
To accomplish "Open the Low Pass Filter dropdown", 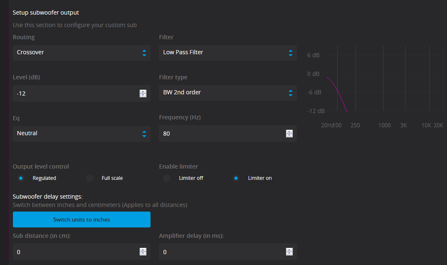I will point(228,53).
